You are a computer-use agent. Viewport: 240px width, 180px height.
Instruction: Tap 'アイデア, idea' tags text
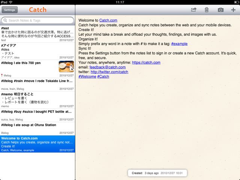tap(10, 57)
